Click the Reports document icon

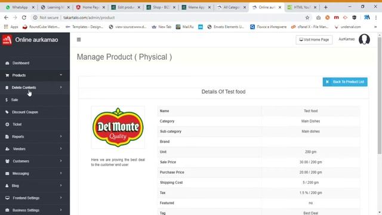(x=7, y=137)
